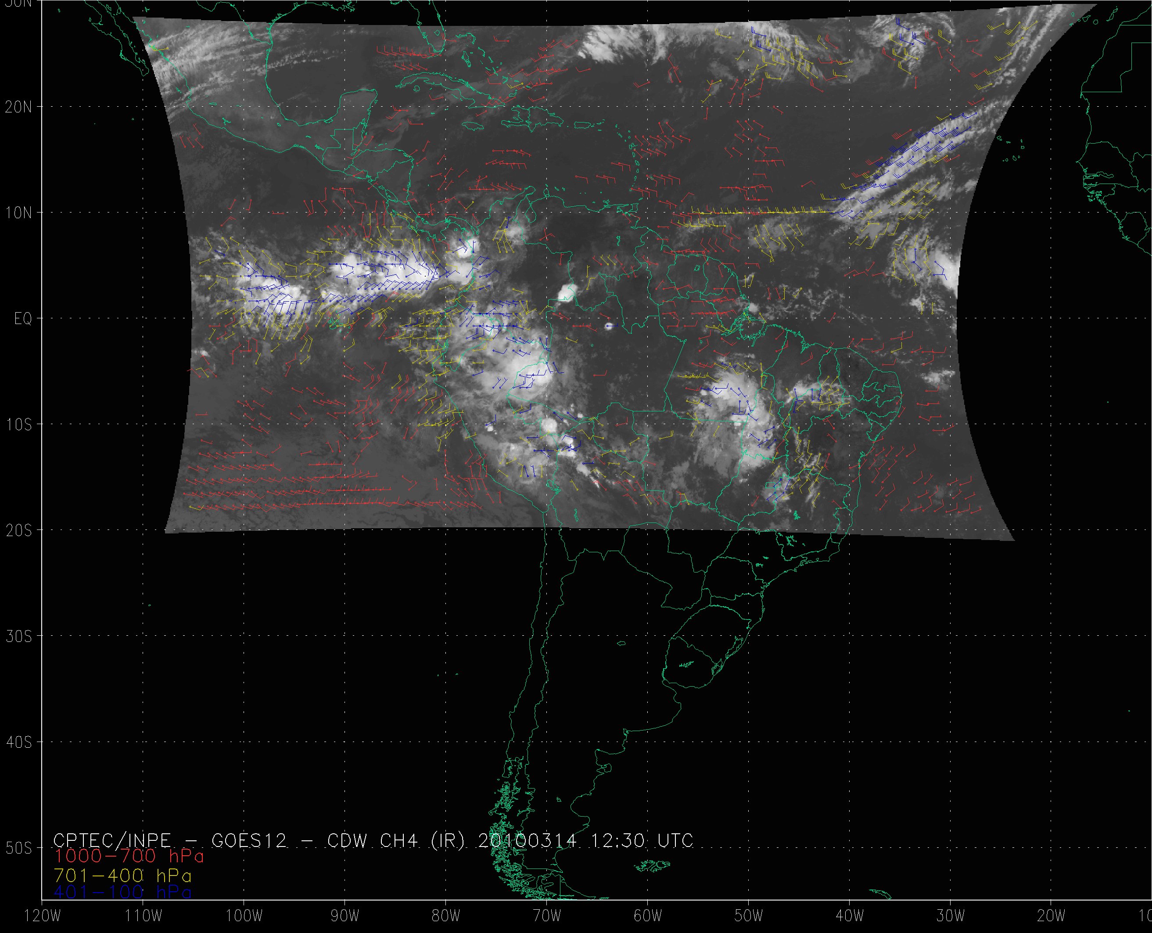
Task: Click the 120W longitude axis label
Action: [43, 916]
